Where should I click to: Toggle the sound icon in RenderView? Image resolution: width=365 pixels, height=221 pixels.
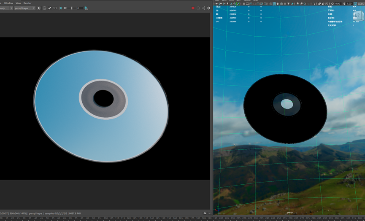(203, 8)
